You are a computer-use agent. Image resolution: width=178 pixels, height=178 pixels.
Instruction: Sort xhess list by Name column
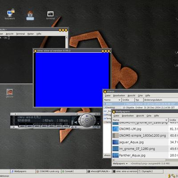point(112,100)
